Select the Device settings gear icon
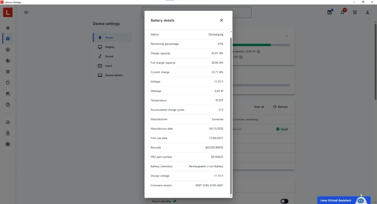Image resolution: width=377 pixels, height=204 pixels. tap(8, 39)
